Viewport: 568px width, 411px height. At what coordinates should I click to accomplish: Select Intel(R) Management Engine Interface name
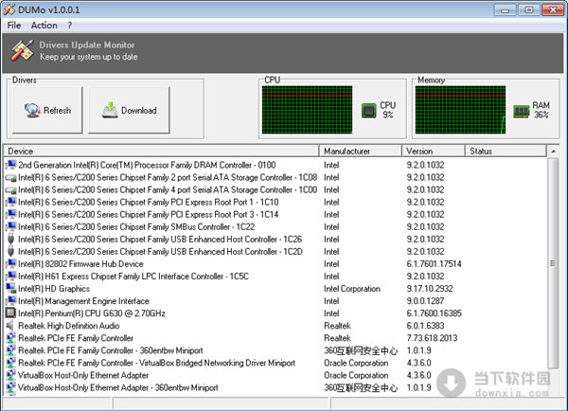point(83,301)
